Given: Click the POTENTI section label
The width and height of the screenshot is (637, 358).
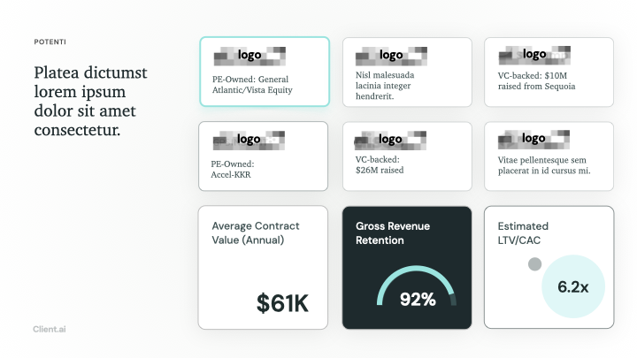Looking at the screenshot, I should 50,42.
